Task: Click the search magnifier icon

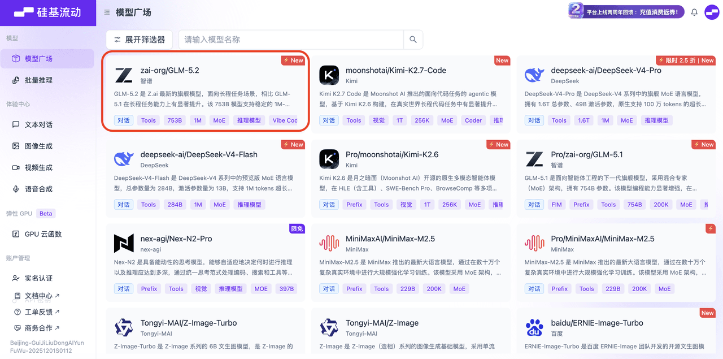Action: [413, 40]
